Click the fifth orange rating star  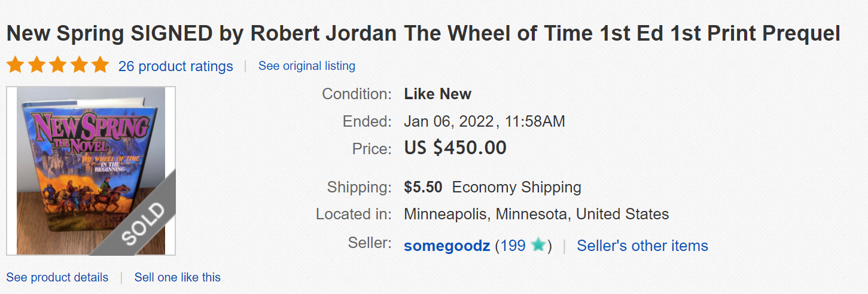[100, 65]
